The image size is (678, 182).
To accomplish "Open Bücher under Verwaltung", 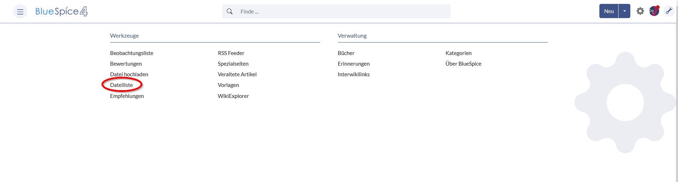I will [346, 53].
